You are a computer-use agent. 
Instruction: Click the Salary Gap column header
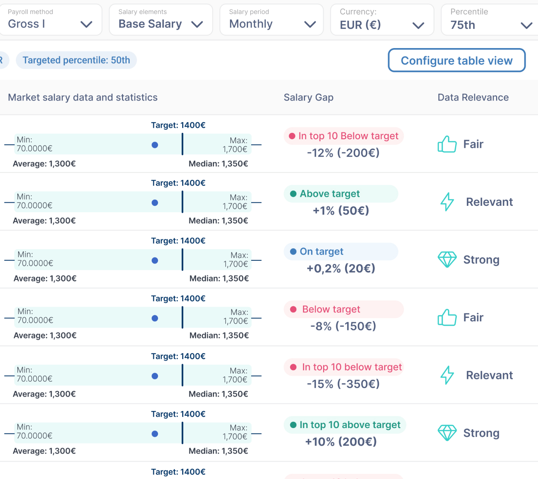click(308, 97)
